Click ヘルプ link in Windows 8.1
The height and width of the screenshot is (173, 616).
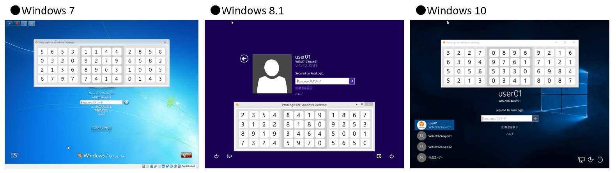click(x=299, y=94)
